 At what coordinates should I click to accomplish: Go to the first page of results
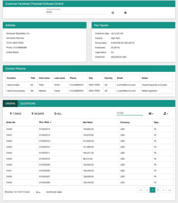[140, 190]
